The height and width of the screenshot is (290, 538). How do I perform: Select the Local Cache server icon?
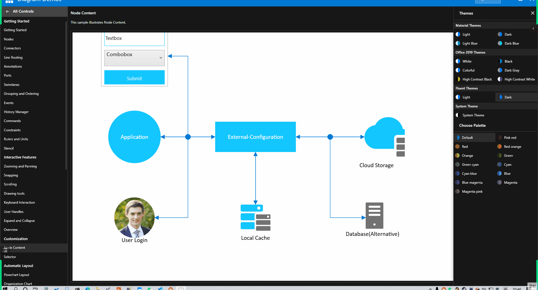(x=255, y=217)
